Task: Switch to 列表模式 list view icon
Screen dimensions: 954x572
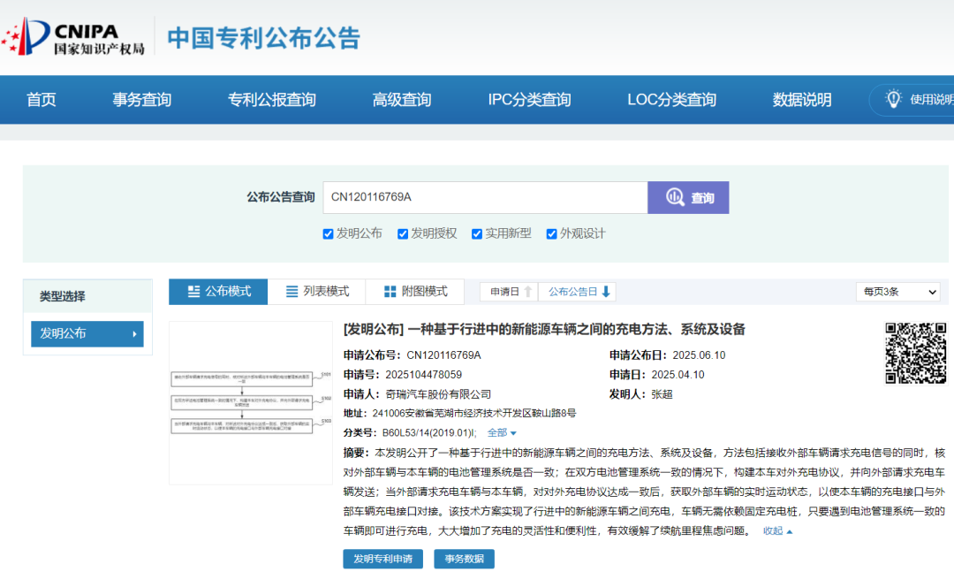Action: [x=291, y=292]
